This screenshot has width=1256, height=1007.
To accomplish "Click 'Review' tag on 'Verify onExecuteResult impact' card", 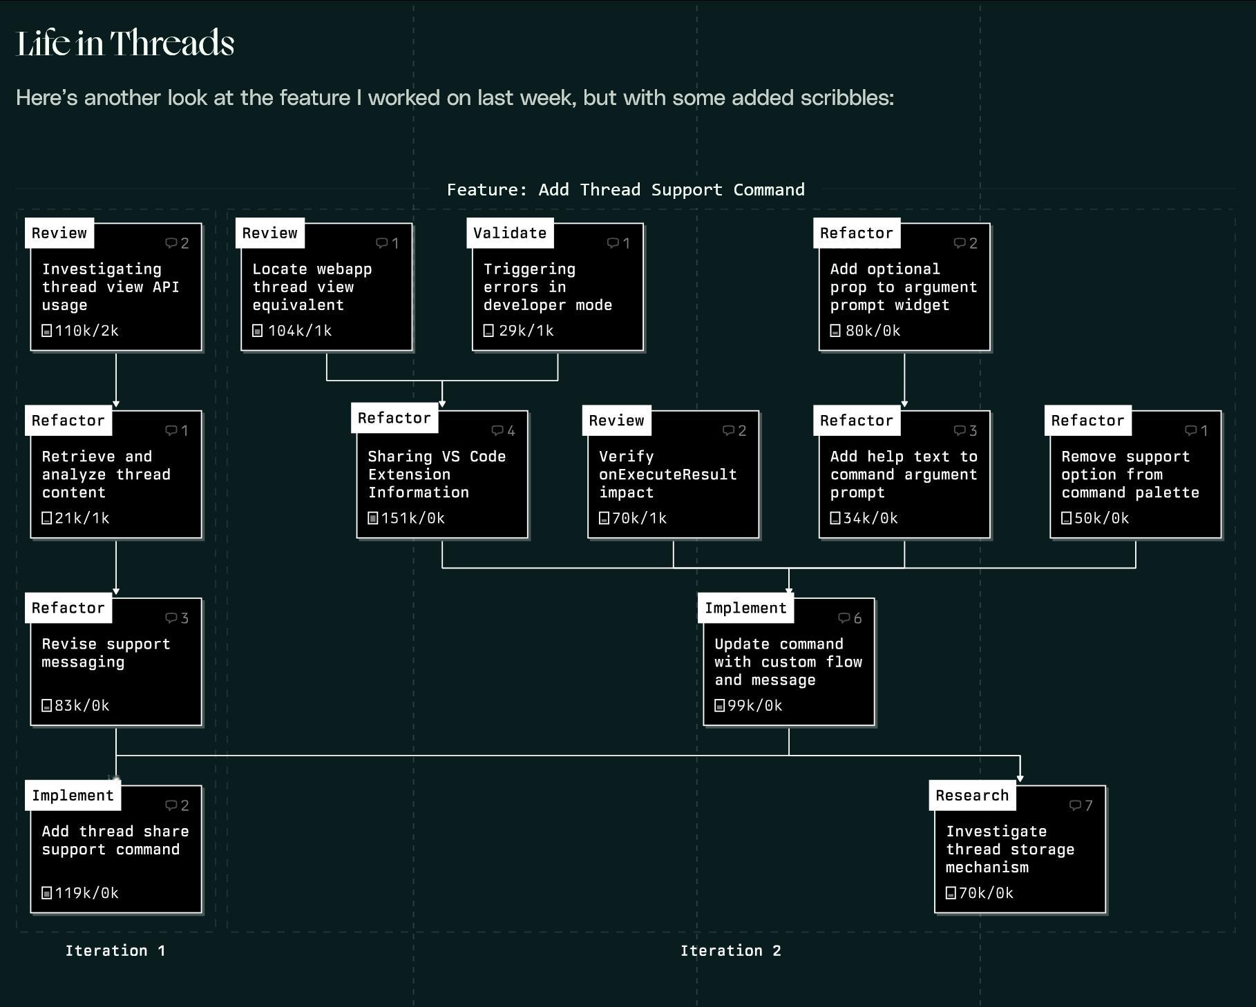I will [616, 421].
